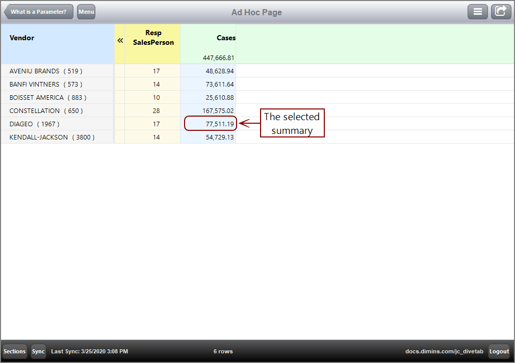Viewport: 515px width, 363px height.
Task: Open the Sections panel
Action: [14, 351]
